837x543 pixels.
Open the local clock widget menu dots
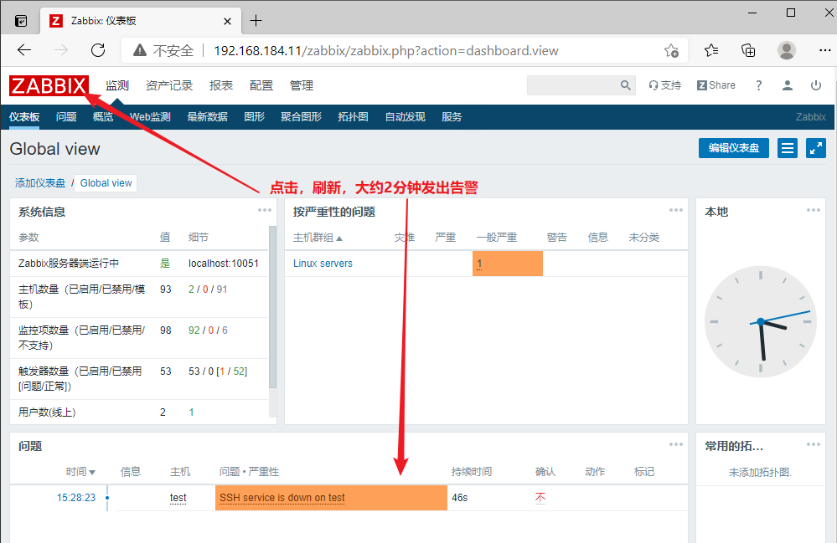point(813,210)
